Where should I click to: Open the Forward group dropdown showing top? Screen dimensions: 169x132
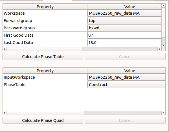[x=124, y=21]
